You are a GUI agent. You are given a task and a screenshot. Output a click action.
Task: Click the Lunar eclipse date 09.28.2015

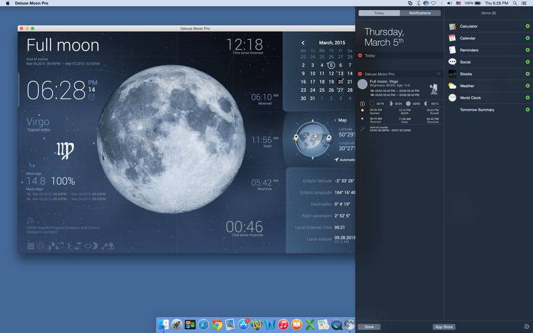[344, 238]
